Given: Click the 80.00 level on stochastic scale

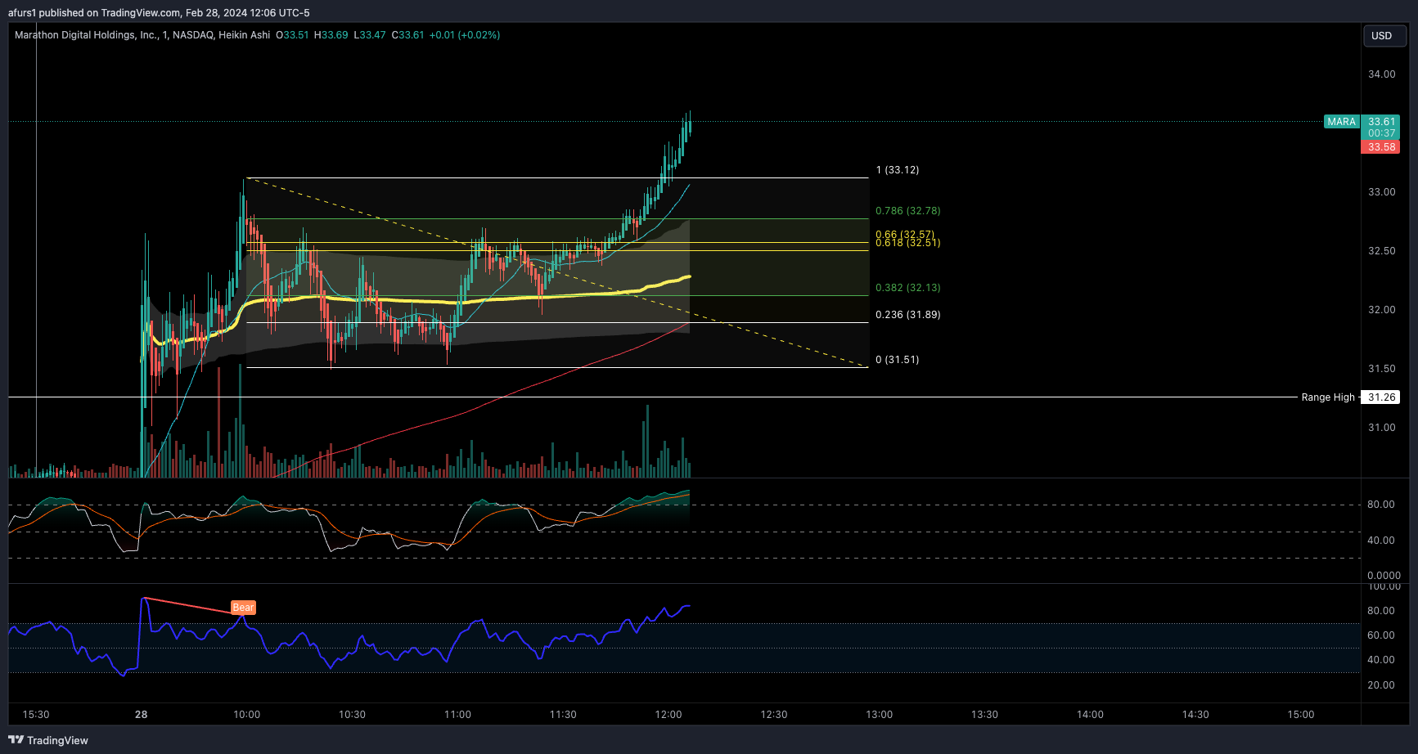Looking at the screenshot, I should pos(1381,505).
